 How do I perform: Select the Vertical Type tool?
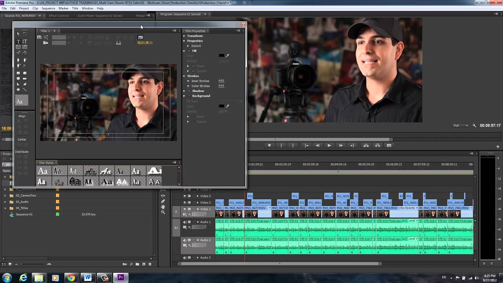click(x=25, y=41)
